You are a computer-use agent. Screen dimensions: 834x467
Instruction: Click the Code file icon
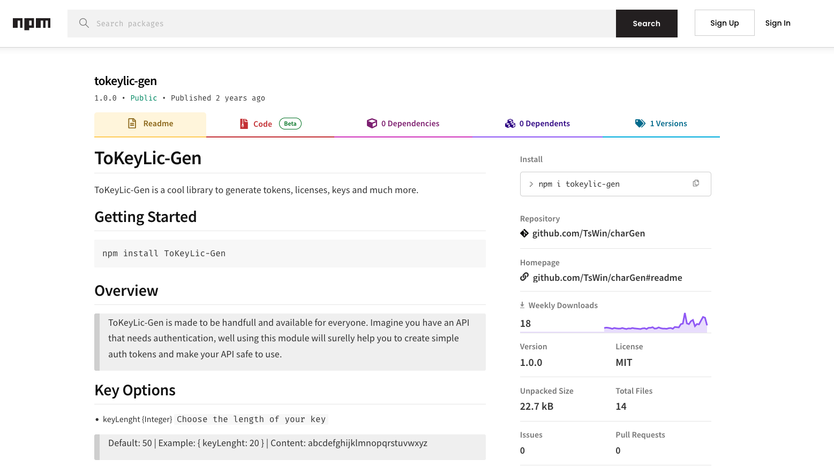tap(244, 124)
